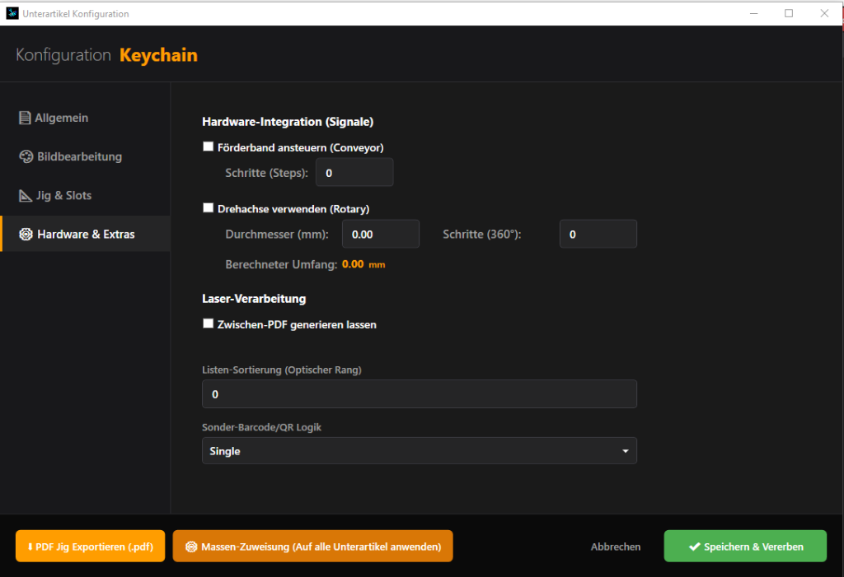Click the Keychain title text

tap(158, 55)
